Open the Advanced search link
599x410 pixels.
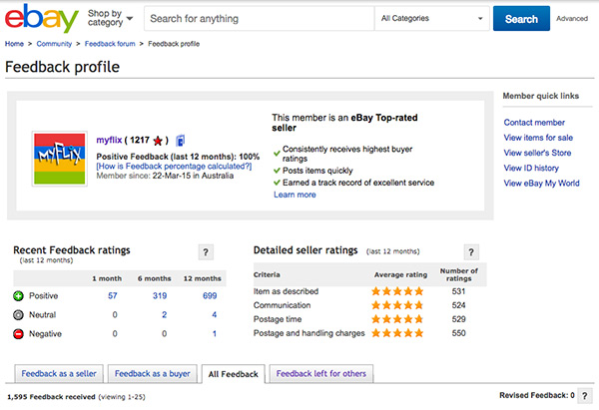(x=572, y=18)
